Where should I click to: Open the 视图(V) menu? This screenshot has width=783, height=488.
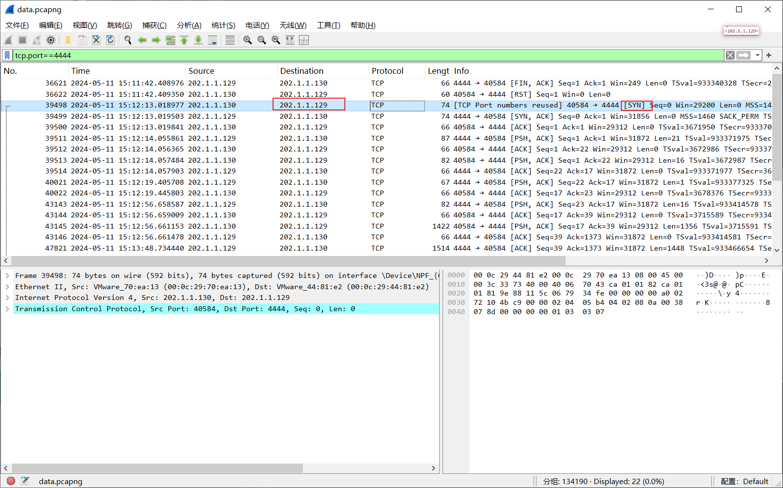click(x=85, y=25)
